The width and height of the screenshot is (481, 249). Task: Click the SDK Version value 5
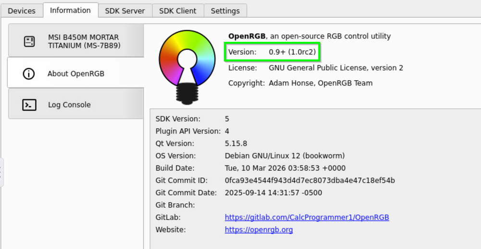[x=227, y=119]
